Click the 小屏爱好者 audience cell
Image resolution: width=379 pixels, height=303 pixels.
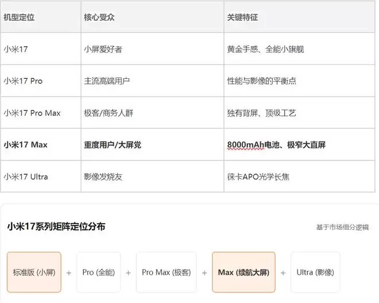click(103, 49)
